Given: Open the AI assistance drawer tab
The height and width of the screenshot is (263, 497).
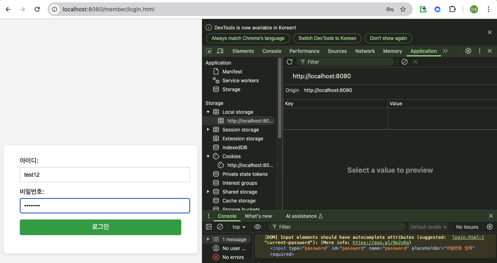Looking at the screenshot, I should 304,216.
